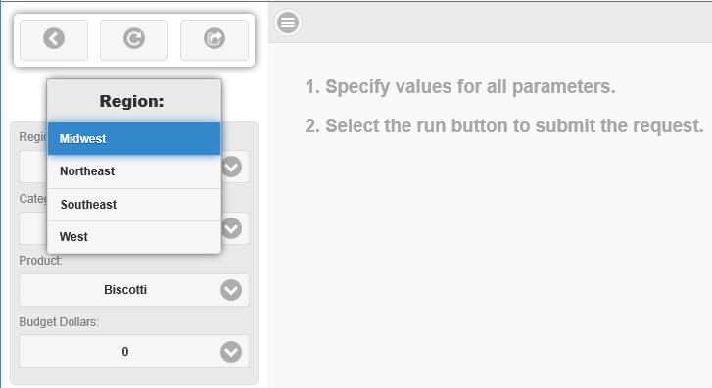Click the Budget Dollars: label
The image size is (712, 388).
59,322
